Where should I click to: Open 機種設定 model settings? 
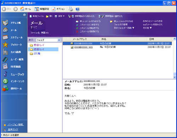(42, 9)
